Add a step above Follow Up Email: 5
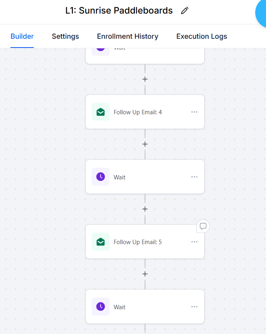This screenshot has height=334, width=266. tap(145, 209)
